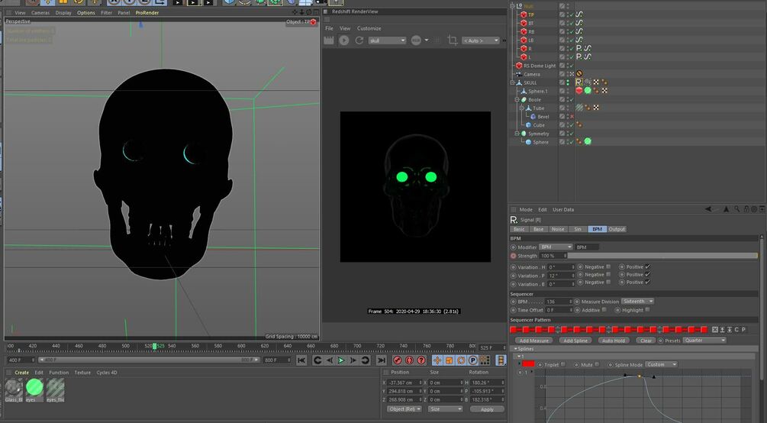Go to end of animation

click(x=382, y=360)
